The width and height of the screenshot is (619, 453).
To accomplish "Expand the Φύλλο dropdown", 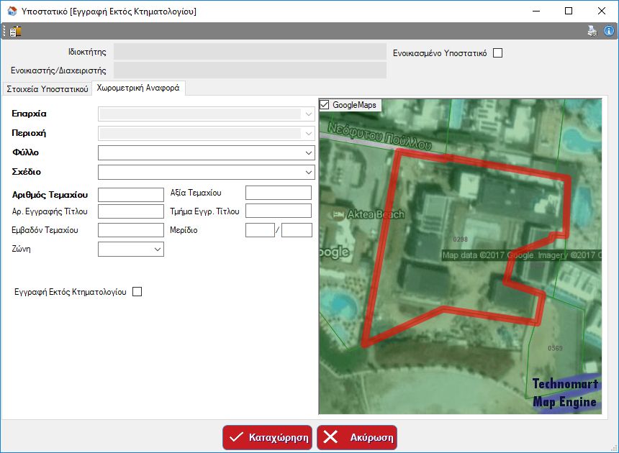I will coord(309,153).
